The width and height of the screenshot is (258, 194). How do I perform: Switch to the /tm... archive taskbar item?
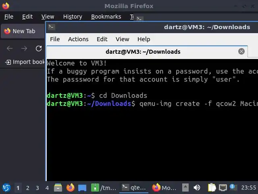104,188
